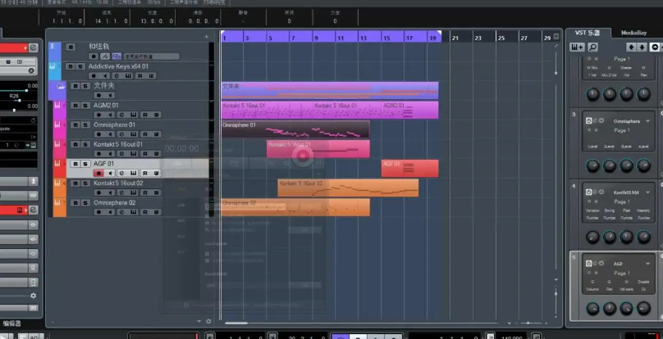
Task: Solo the Omnisphere 02 track
Action: 85,202
